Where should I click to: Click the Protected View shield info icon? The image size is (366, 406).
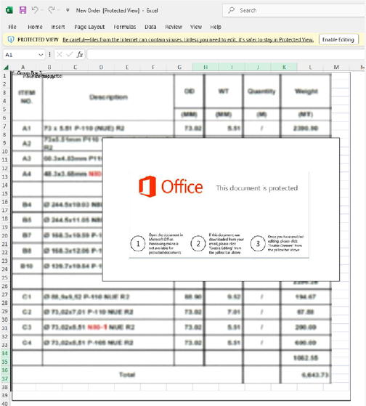11,40
